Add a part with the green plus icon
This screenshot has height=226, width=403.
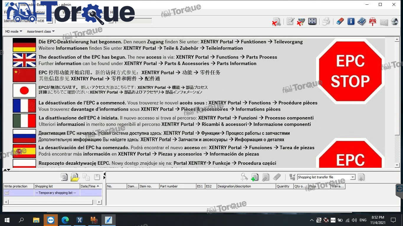click(x=255, y=177)
